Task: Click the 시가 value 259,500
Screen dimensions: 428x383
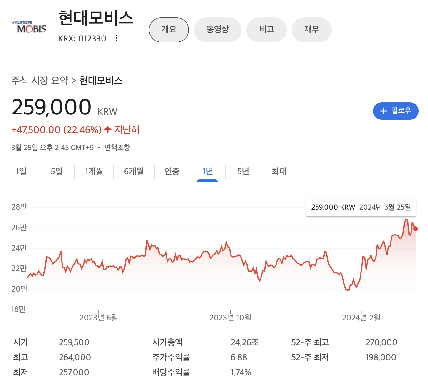Action: 74,342
